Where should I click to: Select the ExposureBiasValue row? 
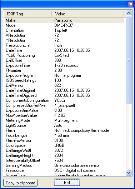point(65,110)
